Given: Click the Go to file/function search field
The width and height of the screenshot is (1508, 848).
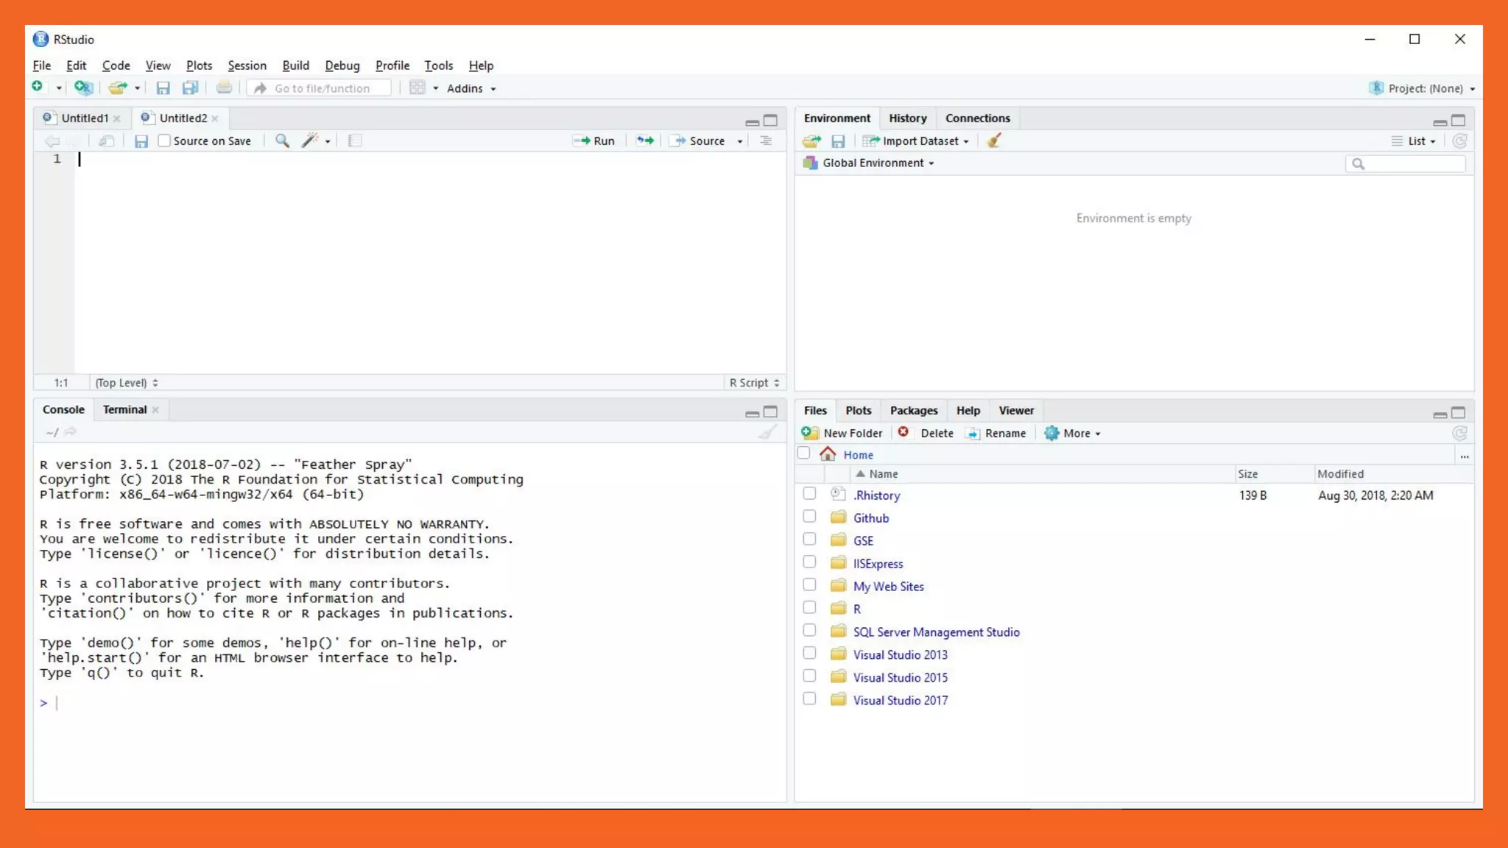Looking at the screenshot, I should point(322,88).
